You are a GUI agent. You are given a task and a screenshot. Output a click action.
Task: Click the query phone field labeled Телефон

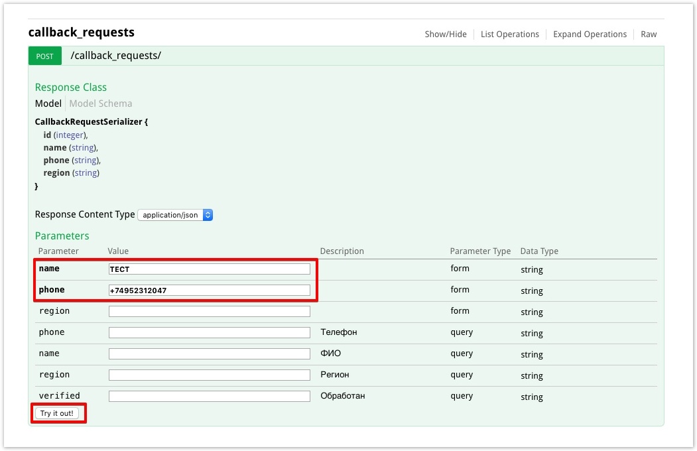(x=210, y=332)
